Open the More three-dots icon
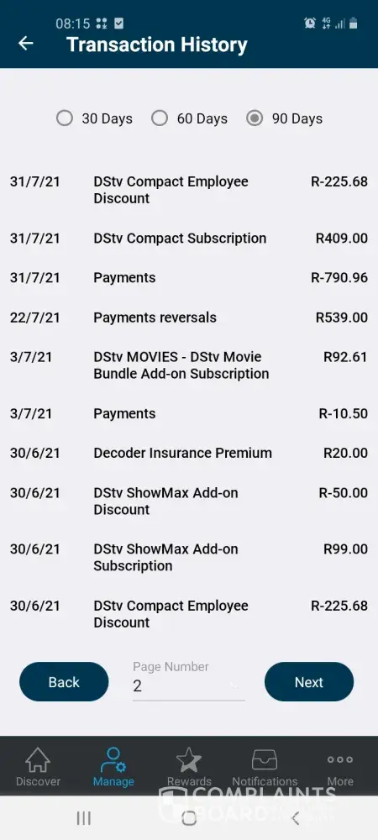Viewport: 378px width, 840px height. tap(340, 759)
